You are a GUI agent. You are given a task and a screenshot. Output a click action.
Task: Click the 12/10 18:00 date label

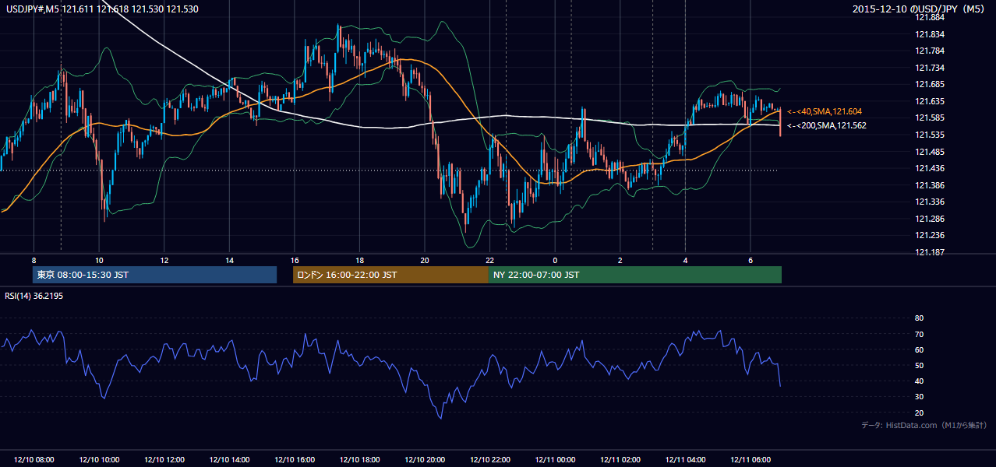click(359, 460)
